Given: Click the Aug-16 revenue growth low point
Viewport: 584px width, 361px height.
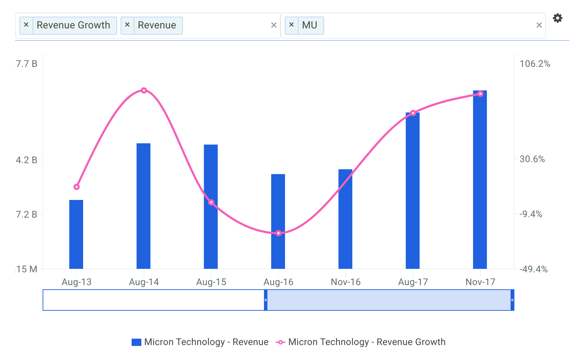Looking at the screenshot, I should (x=278, y=233).
